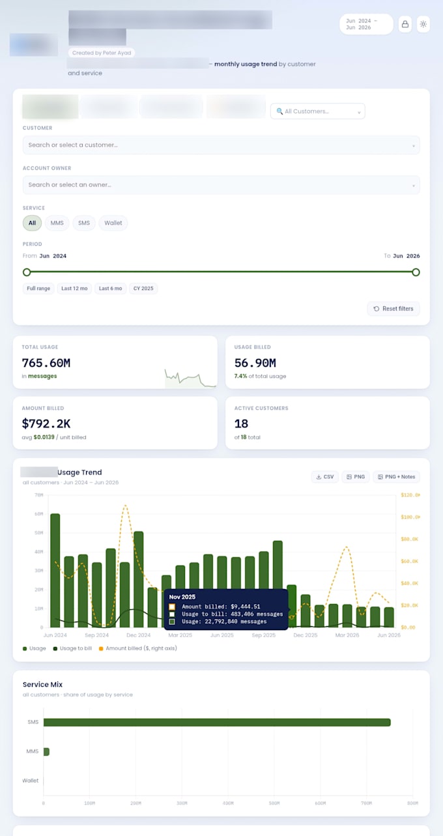Click the Jun 2024 – Jun 2026 date range pill
Image resolution: width=443 pixels, height=836 pixels.
(366, 24)
